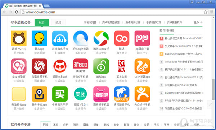Screen dimensions: 216x130
Task: Open the 手机浏览器 category link
Action: (90, 22)
